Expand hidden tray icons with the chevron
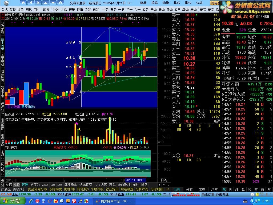273x205 pixels. coord(252,201)
